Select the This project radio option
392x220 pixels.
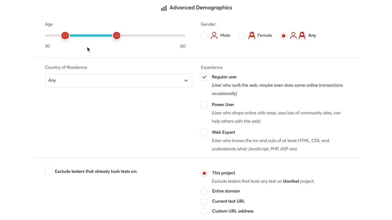click(204, 173)
